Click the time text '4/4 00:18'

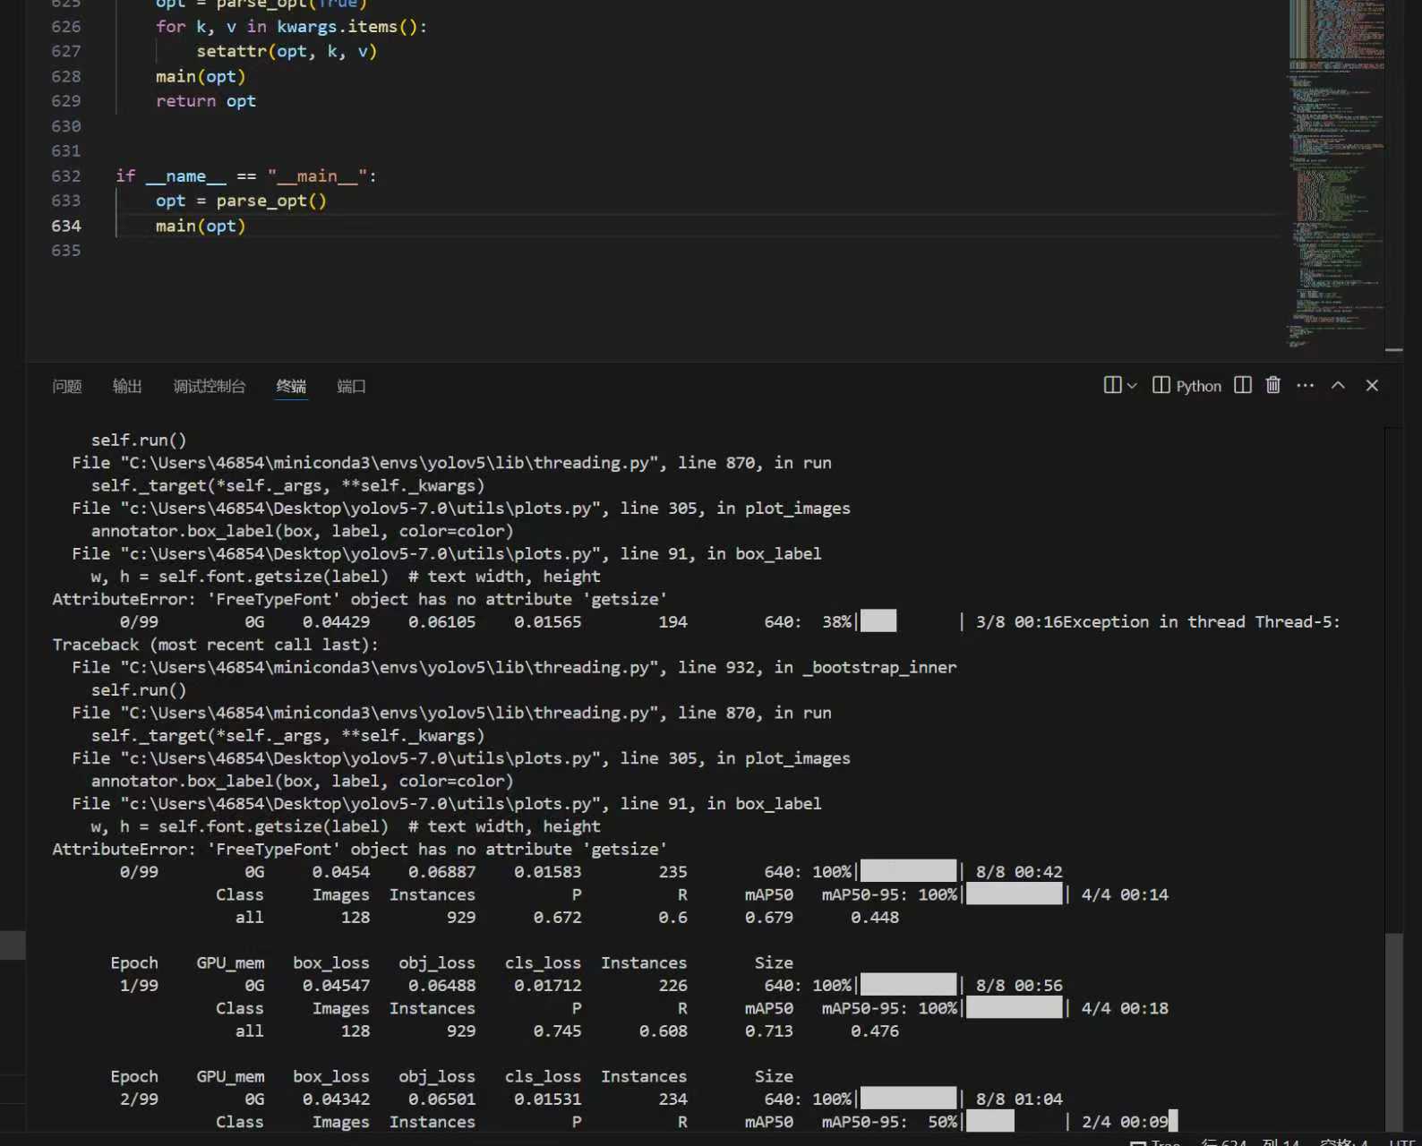point(1125,1008)
